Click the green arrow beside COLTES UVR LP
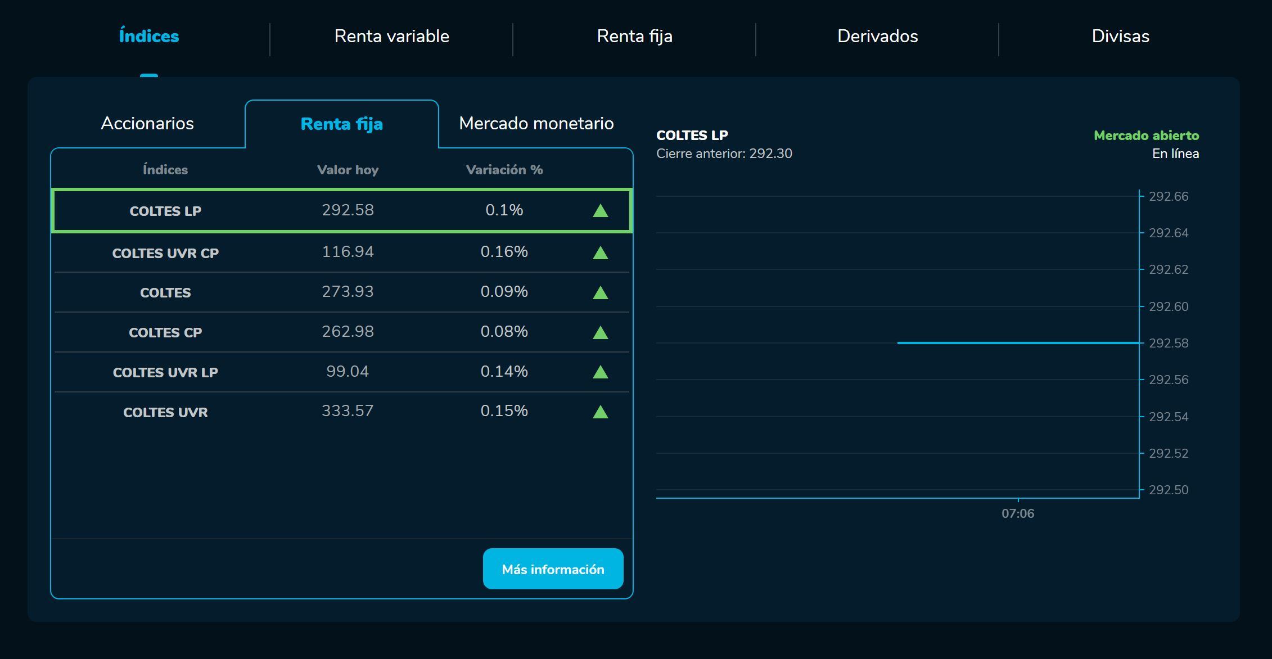Viewport: 1272px width, 659px height. pyautogui.click(x=601, y=372)
